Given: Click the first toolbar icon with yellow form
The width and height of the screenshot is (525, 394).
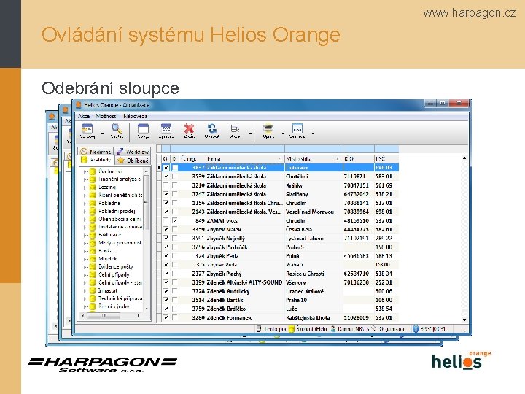Looking at the screenshot, I should pos(87,128).
